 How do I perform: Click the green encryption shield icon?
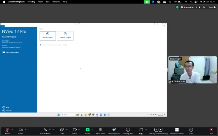(177, 7)
